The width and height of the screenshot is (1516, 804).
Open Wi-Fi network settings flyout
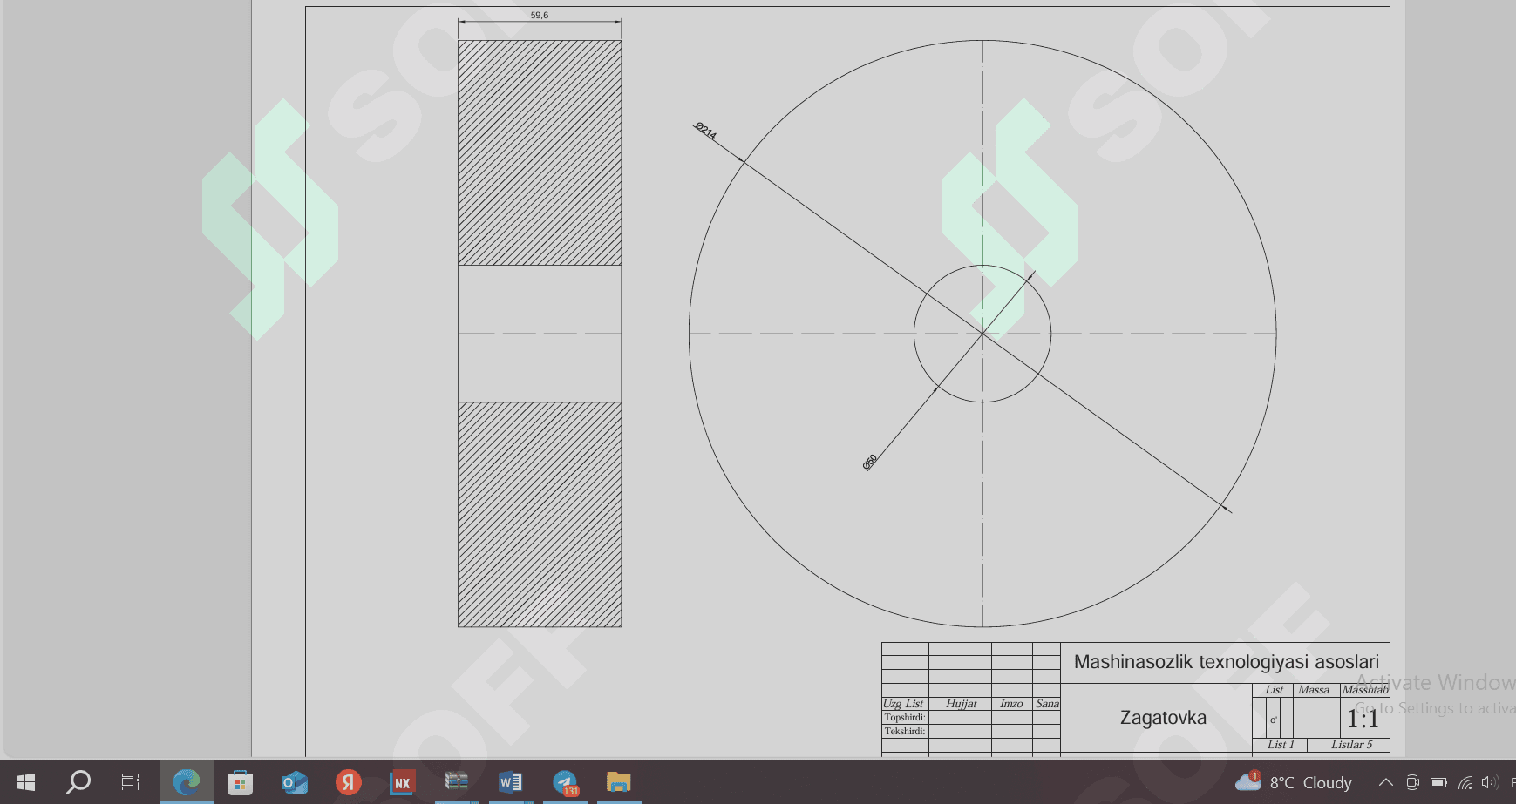coord(1465,782)
